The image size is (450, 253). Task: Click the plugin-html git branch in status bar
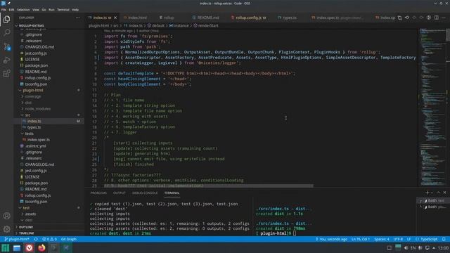click(17, 239)
